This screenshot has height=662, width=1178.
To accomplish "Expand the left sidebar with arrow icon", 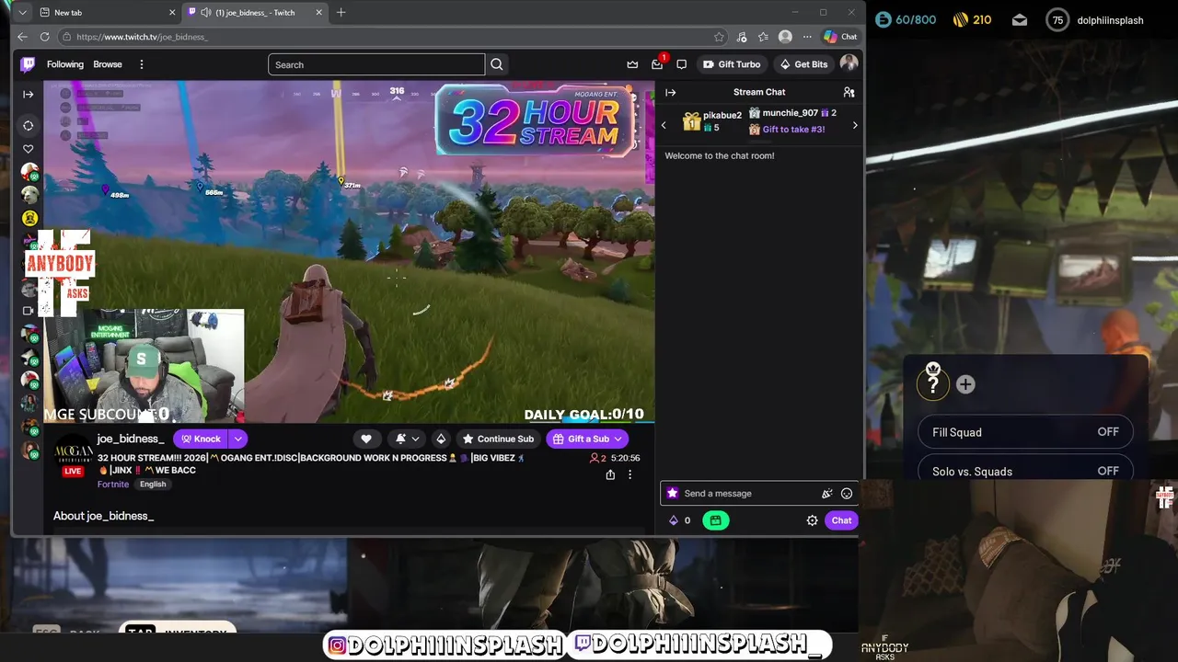I will (x=29, y=94).
